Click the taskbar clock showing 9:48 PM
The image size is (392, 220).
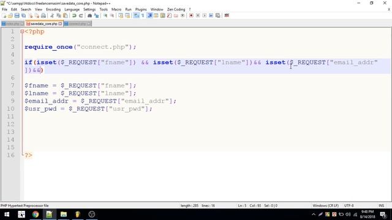click(367, 215)
